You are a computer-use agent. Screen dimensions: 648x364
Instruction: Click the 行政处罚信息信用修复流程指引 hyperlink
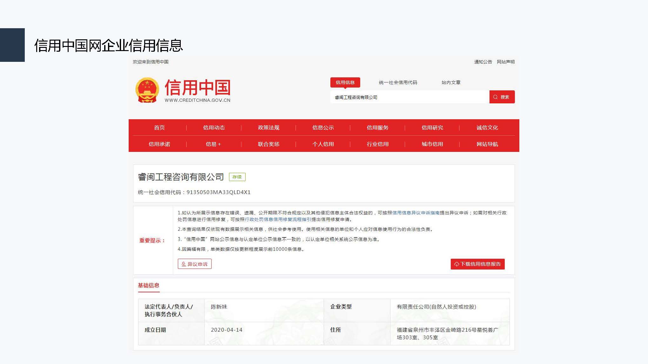278,219
